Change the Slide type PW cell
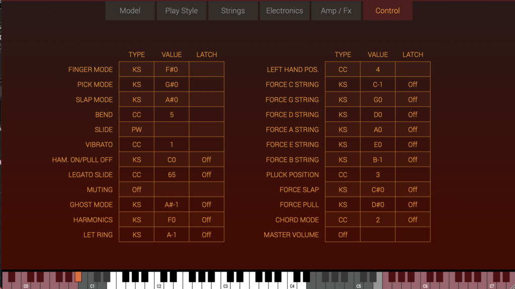 tap(136, 129)
